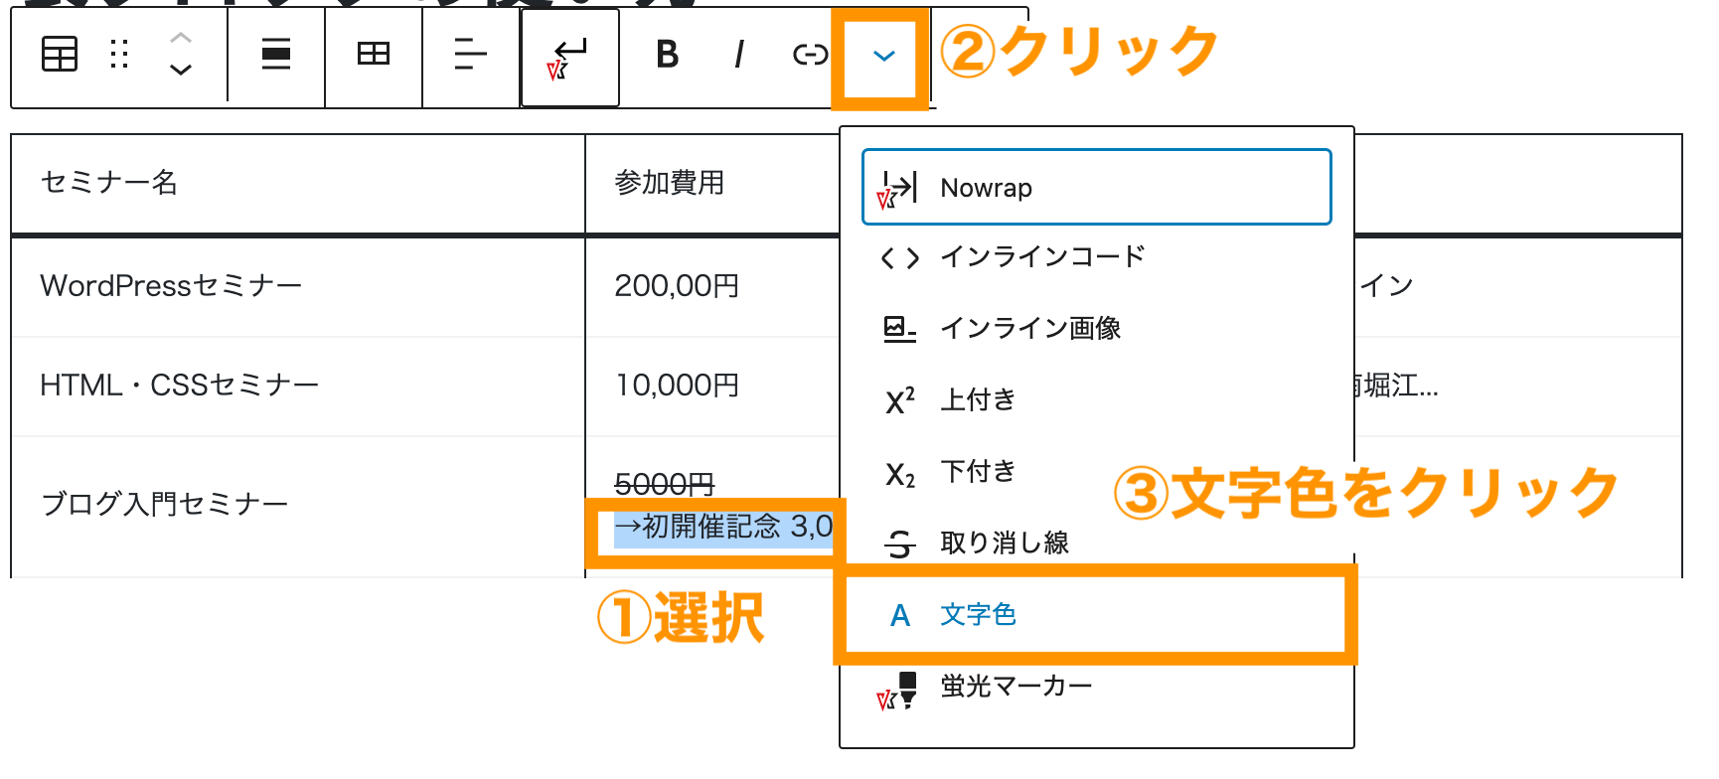Screen dimensions: 1719x779
Task: Choose インラインコード from the menu
Action: [x=1097, y=257]
